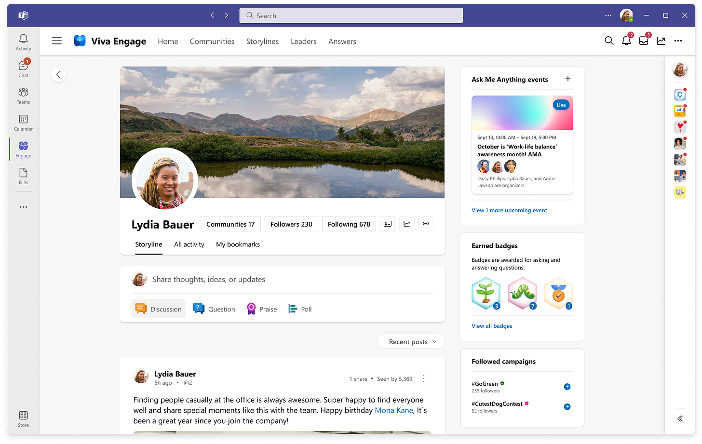Viewport: 702px width, 444px height.
Task: Open search with the magnifier icon
Action: 609,41
